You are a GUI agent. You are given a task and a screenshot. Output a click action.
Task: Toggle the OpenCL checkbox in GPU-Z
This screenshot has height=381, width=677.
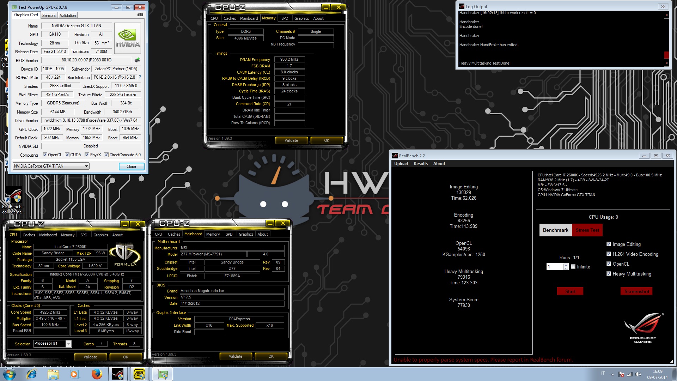coord(45,155)
